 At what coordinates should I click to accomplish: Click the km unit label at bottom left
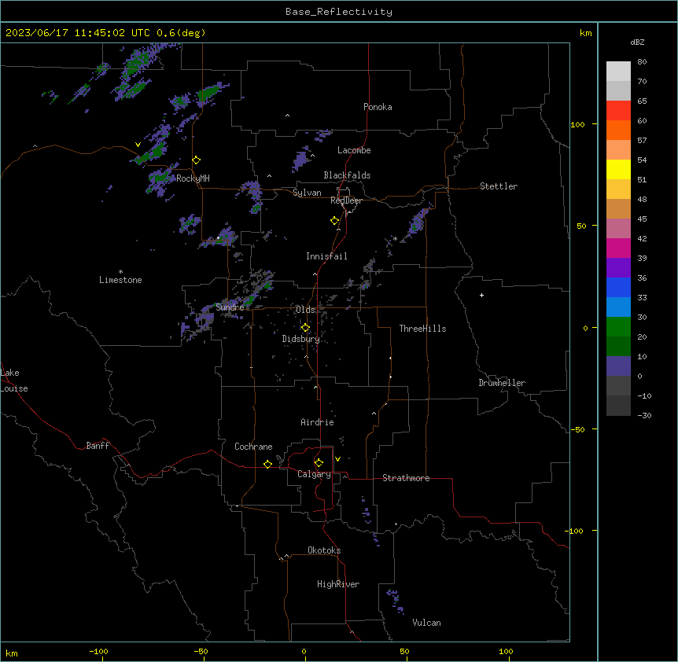point(12,653)
